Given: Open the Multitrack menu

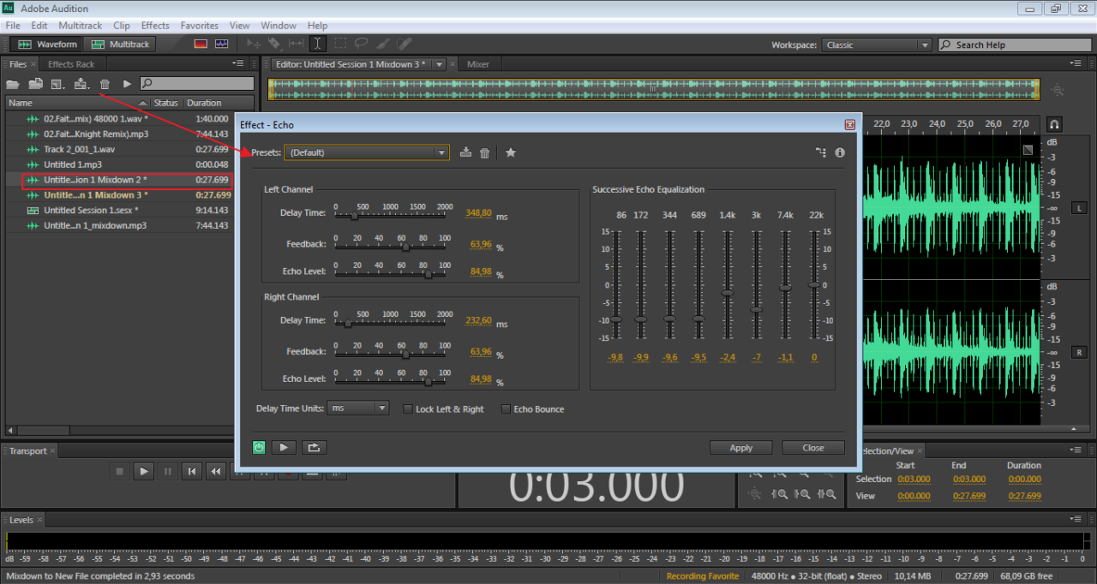Looking at the screenshot, I should tap(80, 25).
